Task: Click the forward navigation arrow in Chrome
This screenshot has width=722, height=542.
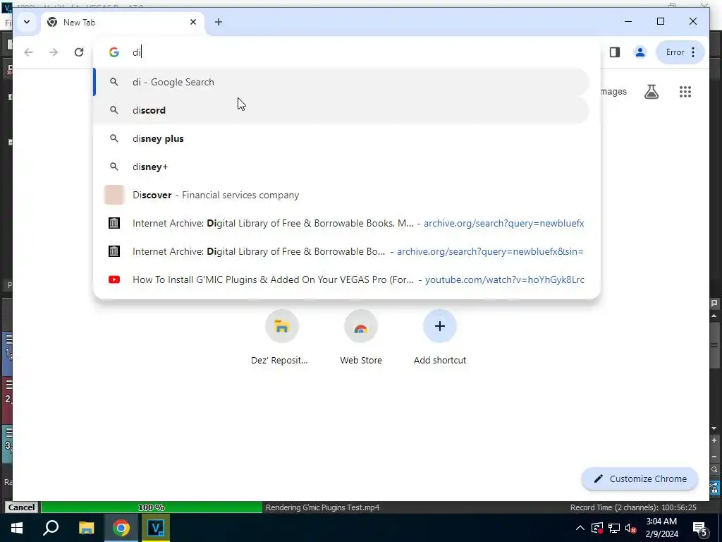Action: click(54, 52)
